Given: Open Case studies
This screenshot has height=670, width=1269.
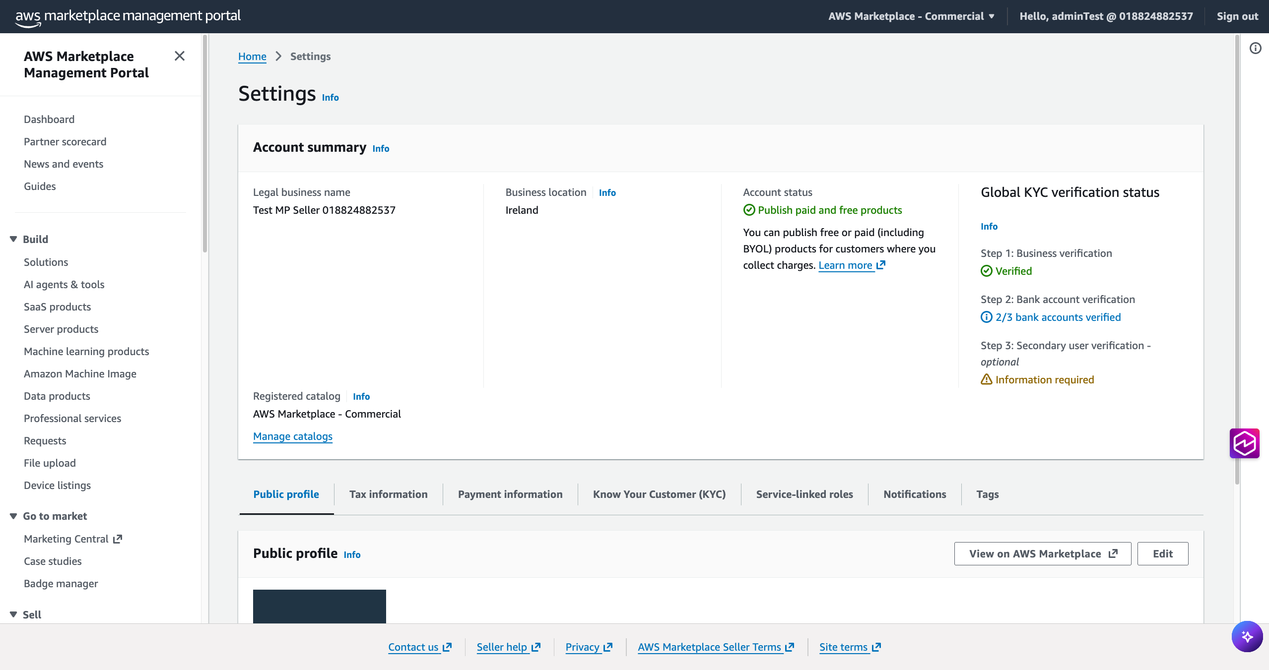Looking at the screenshot, I should [53, 561].
